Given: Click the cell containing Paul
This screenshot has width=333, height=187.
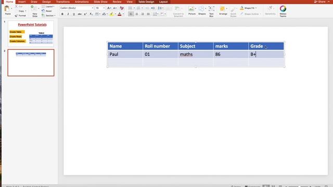Looking at the screenshot, I should click(x=125, y=54).
